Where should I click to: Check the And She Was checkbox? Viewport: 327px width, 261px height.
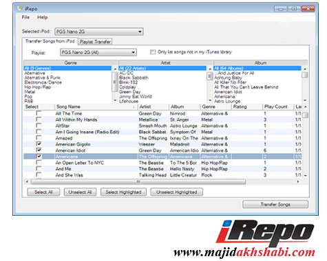[39, 174]
